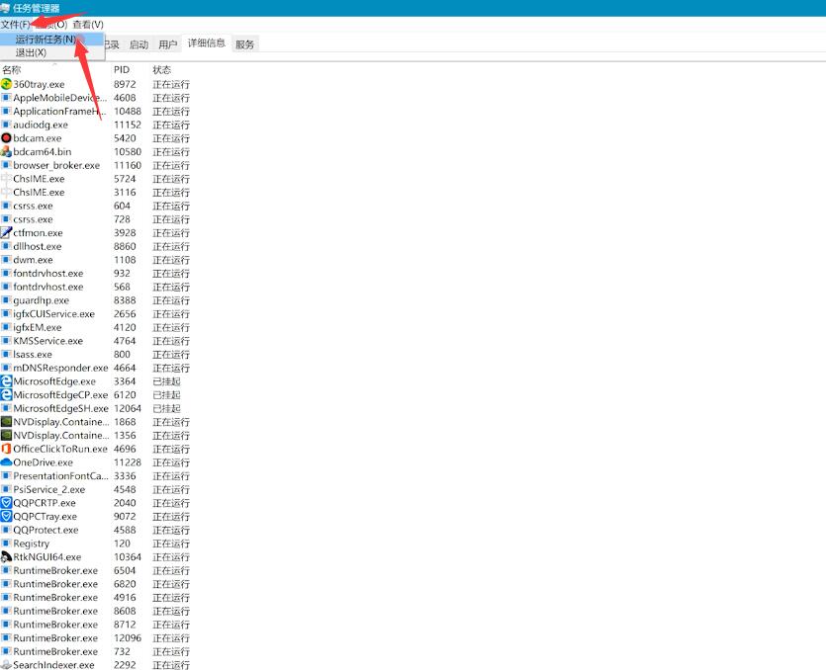Click the igfxCUIService.exe process name
Screen dimensions: 826x670
point(53,313)
